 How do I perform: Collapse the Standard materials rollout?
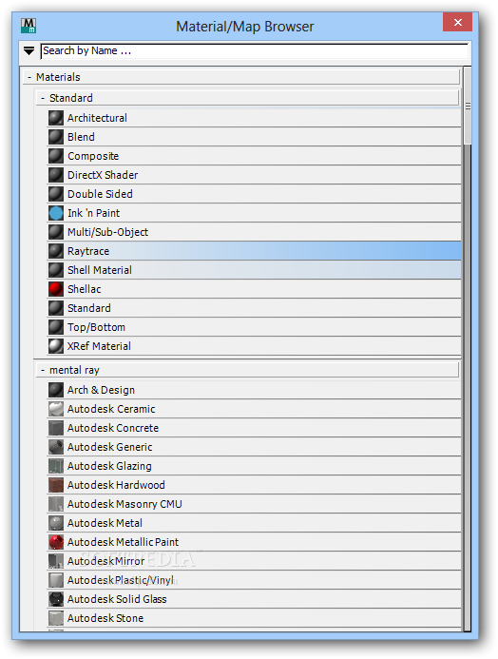coord(248,98)
